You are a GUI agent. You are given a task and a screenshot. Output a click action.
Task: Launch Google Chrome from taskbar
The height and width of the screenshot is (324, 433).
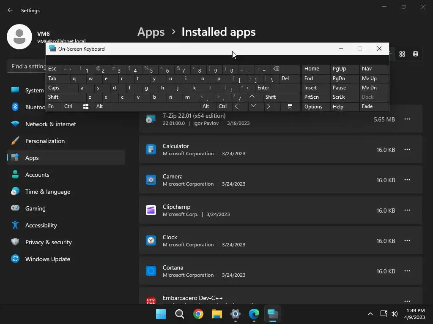click(x=198, y=314)
